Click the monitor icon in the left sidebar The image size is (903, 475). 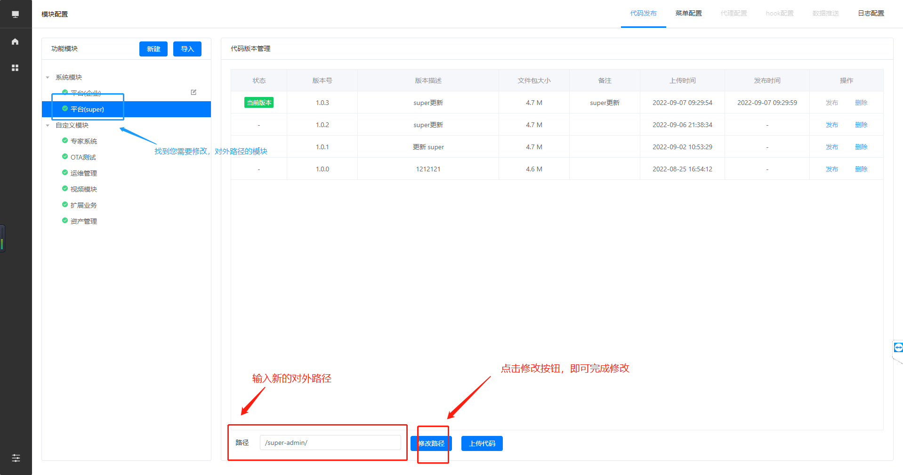coord(15,14)
